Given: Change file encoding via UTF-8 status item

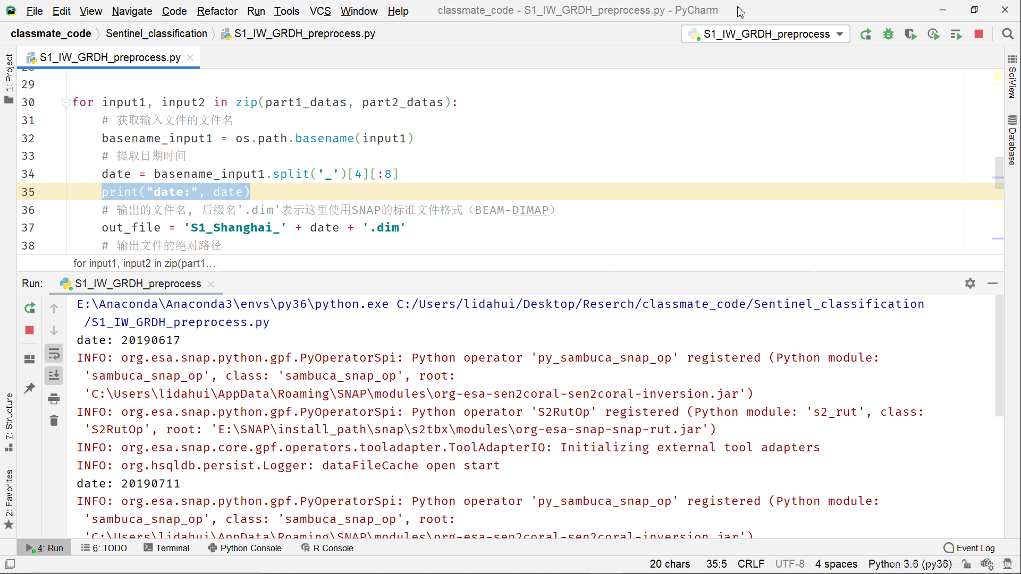Looking at the screenshot, I should point(789,564).
